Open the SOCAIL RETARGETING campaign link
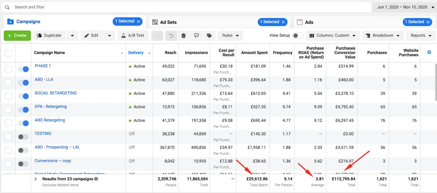This screenshot has width=437, height=193. (x=56, y=93)
